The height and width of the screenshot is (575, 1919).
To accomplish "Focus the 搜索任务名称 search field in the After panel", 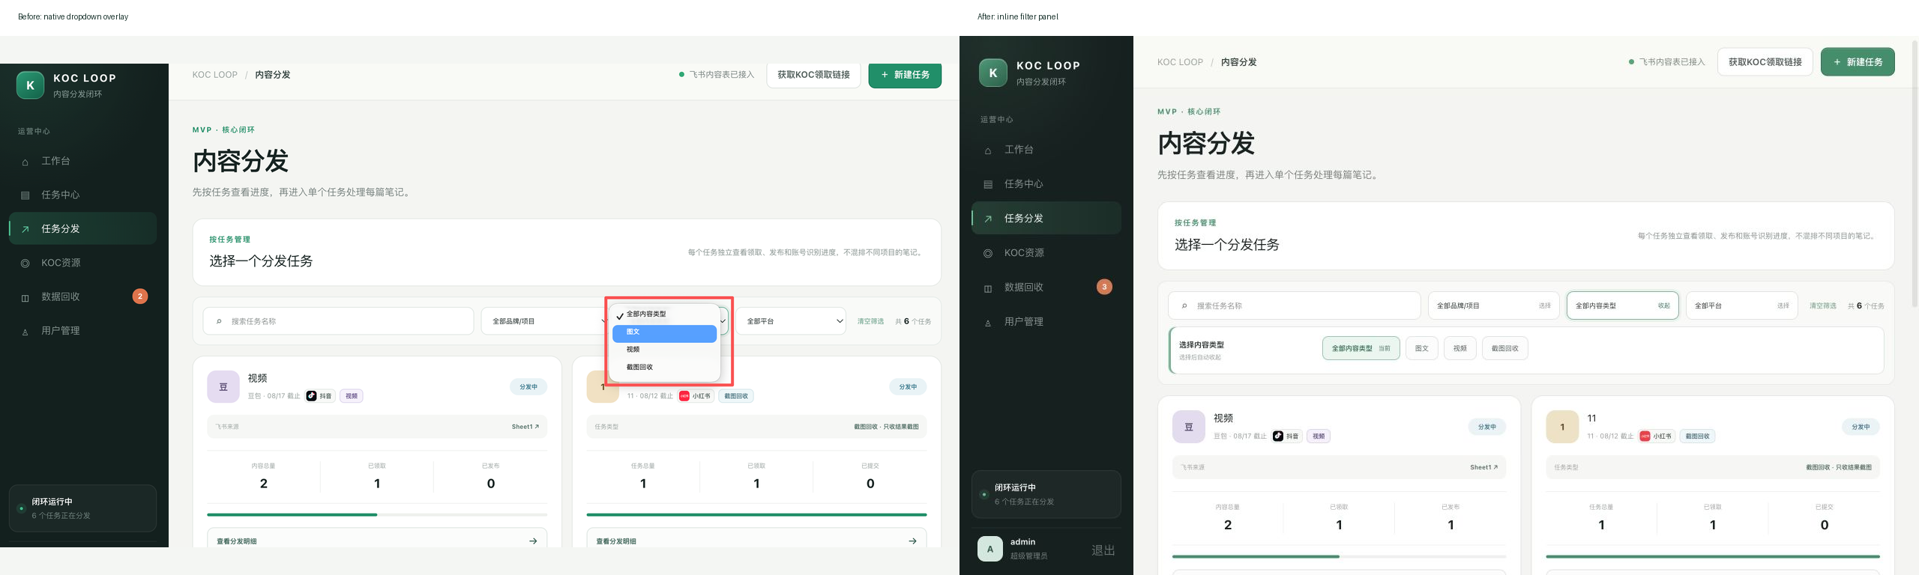I will (1294, 305).
